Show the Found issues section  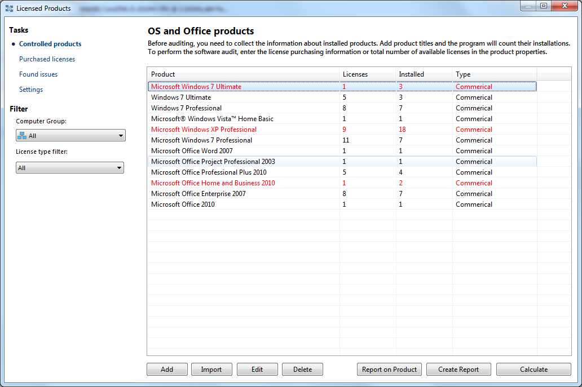click(x=38, y=74)
